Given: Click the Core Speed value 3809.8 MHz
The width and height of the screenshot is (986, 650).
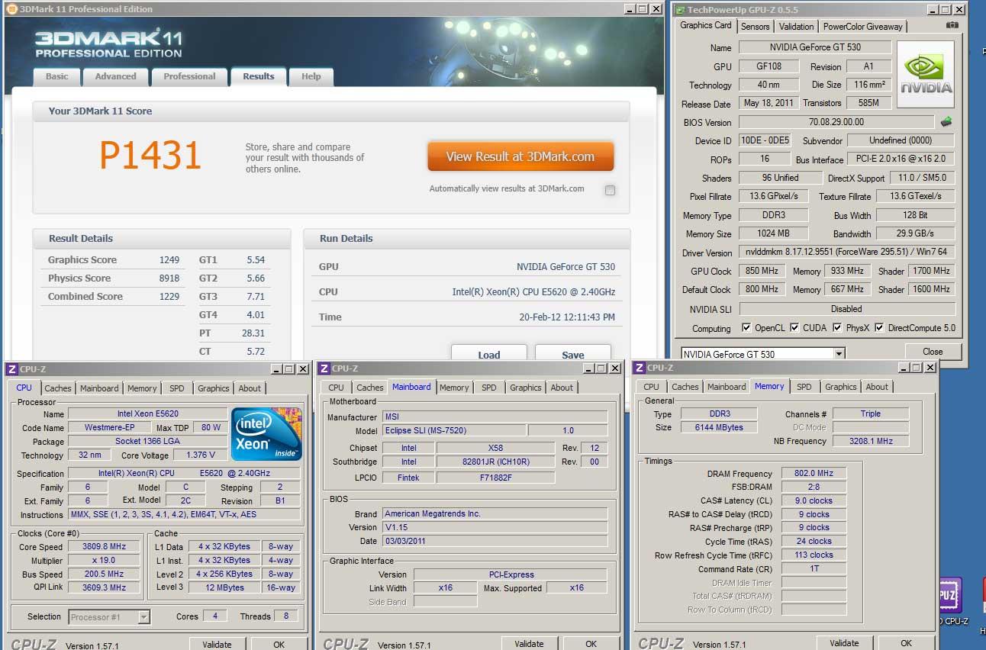Looking at the screenshot, I should [x=105, y=546].
